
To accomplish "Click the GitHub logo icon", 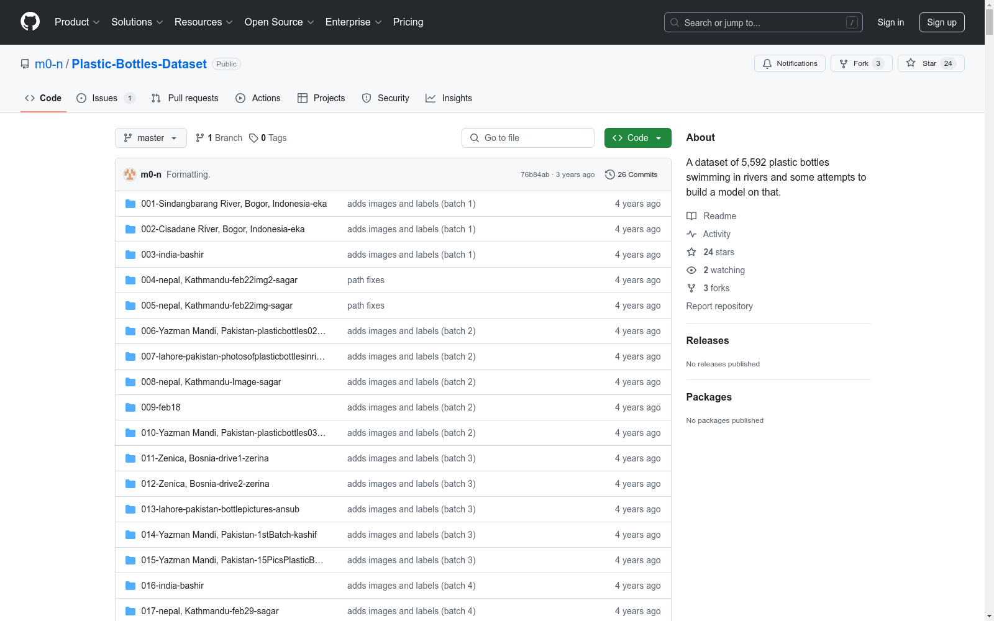I will [x=30, y=22].
